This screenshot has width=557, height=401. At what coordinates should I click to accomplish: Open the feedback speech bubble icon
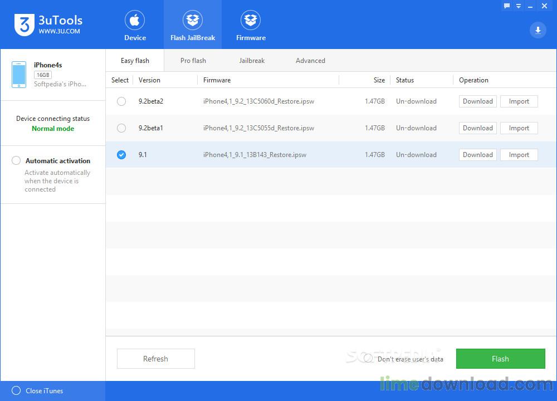[x=507, y=6]
